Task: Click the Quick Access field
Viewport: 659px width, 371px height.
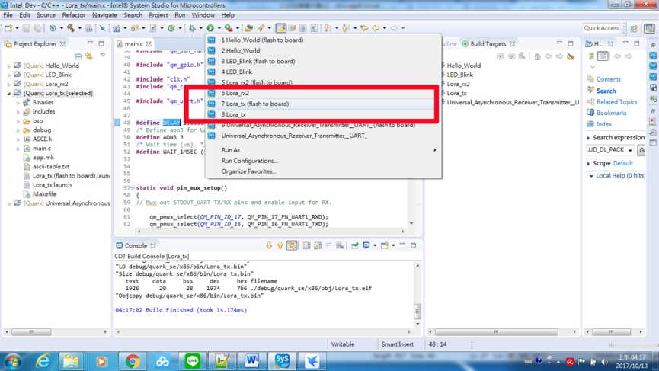Action: tap(601, 28)
